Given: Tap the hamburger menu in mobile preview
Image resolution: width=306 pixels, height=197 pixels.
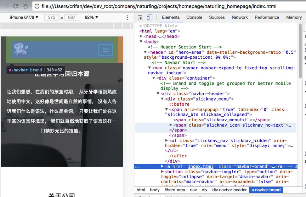Looking at the screenshot, I should point(106,50).
